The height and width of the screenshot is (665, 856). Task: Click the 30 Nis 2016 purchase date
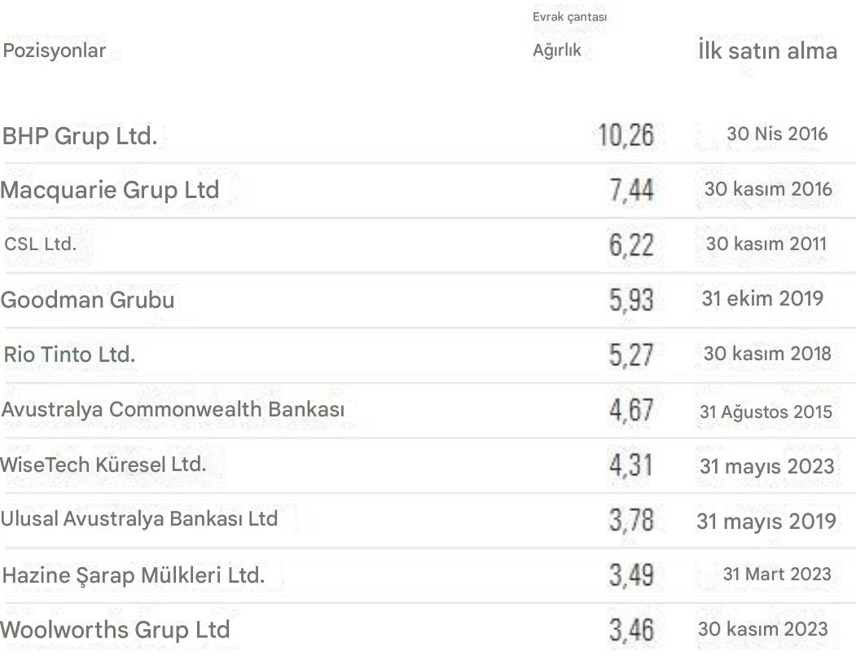(x=776, y=134)
